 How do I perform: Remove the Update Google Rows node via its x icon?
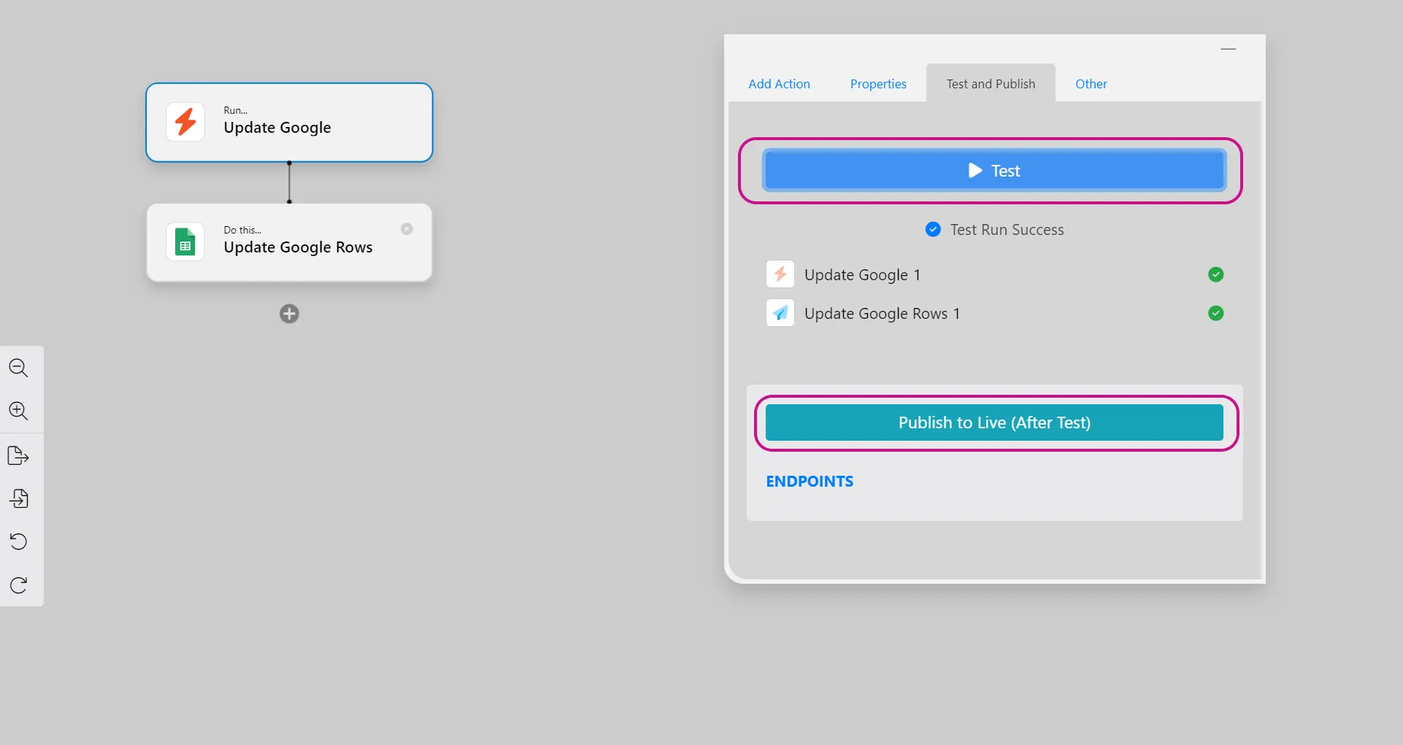pos(407,229)
